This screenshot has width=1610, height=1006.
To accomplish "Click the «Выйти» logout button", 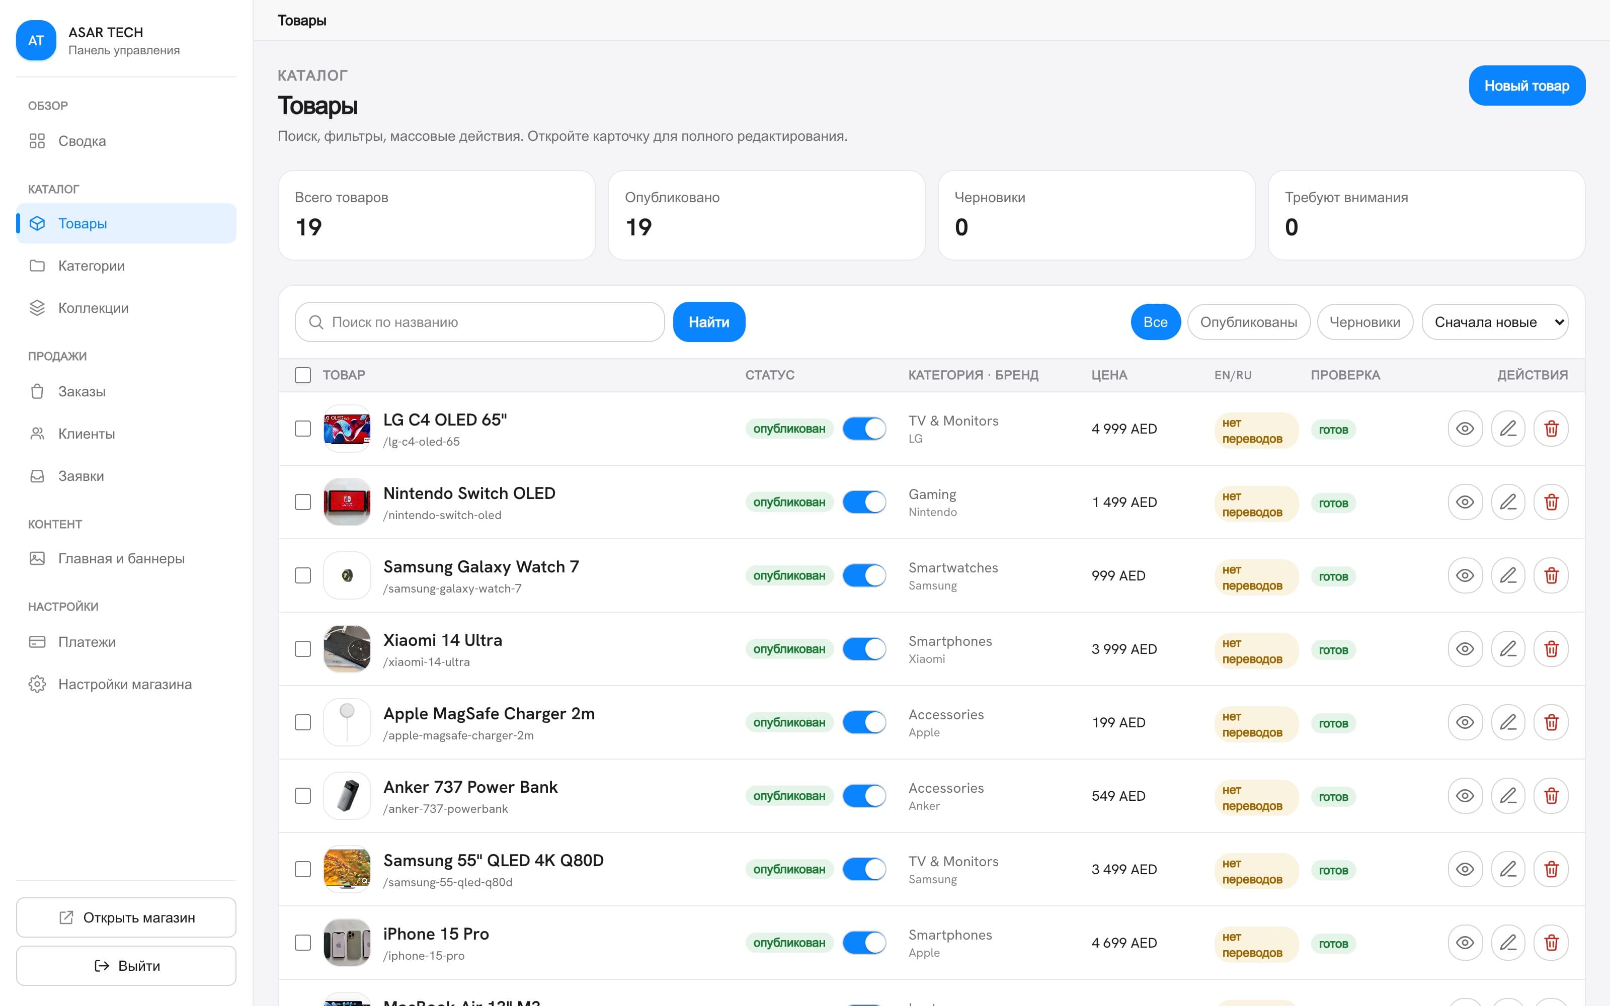I will 126,965.
